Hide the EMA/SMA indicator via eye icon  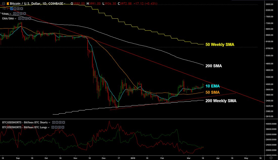click(x=20, y=18)
